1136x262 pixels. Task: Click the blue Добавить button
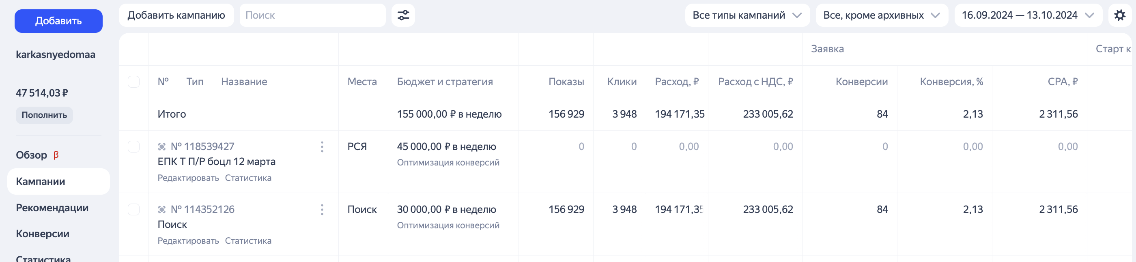pyautogui.click(x=58, y=21)
